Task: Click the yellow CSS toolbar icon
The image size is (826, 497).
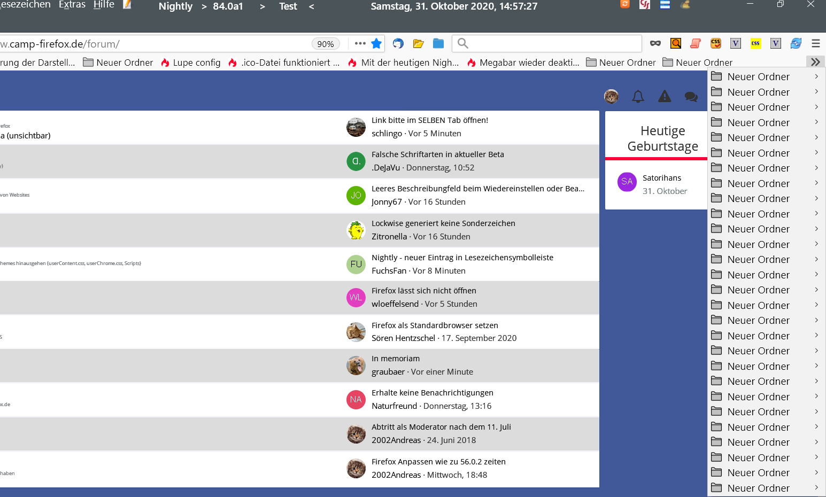Action: click(755, 44)
